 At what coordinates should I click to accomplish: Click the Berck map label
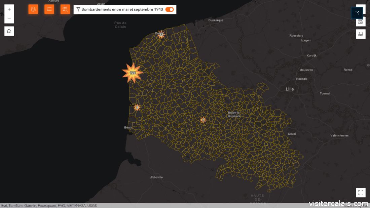[128, 128]
